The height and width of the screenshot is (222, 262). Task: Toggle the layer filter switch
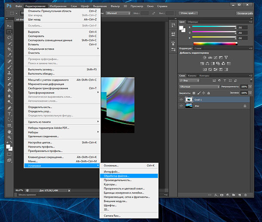pyautogui.click(x=251, y=80)
